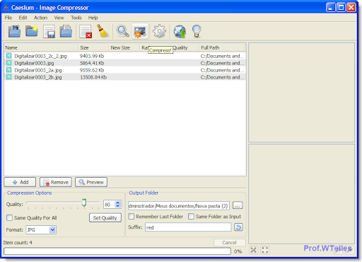
Task: Click the compression progress bar
Action: pos(117,251)
